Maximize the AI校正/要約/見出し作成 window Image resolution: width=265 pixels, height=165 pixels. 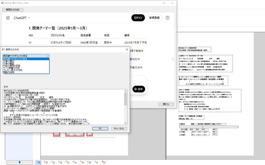(164, 3)
